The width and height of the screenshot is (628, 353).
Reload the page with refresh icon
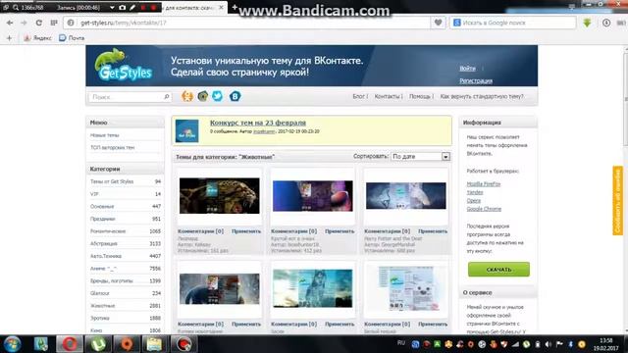tap(39, 23)
